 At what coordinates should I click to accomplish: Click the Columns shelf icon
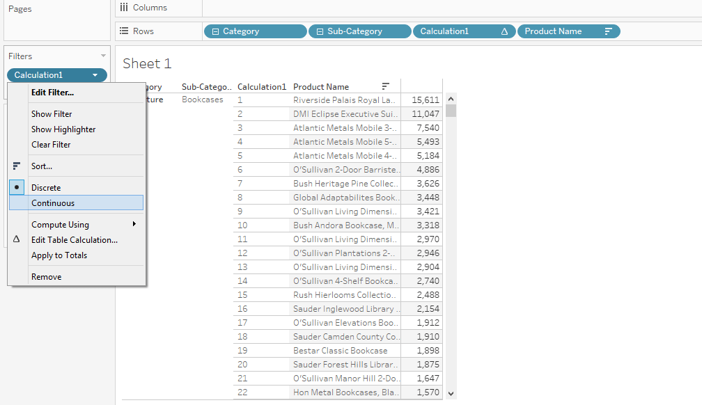[124, 8]
